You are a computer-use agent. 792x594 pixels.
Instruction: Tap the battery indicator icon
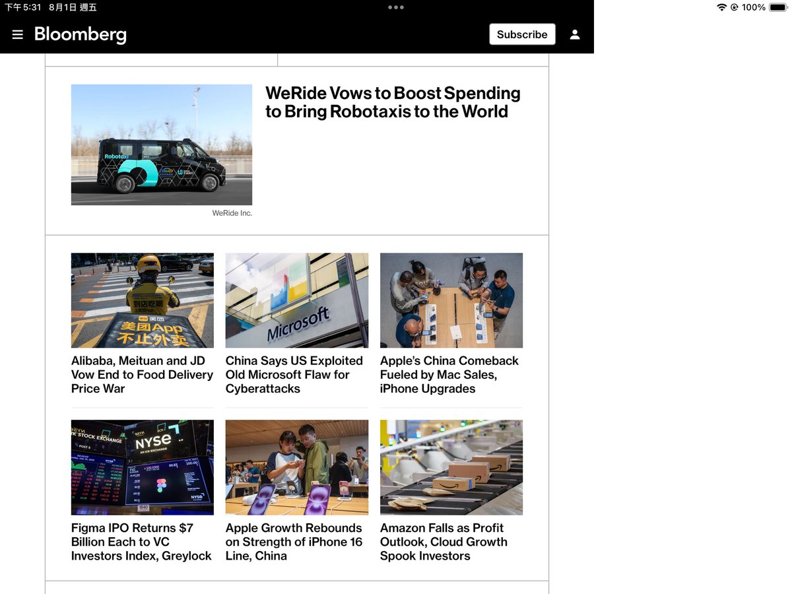pyautogui.click(x=778, y=7)
